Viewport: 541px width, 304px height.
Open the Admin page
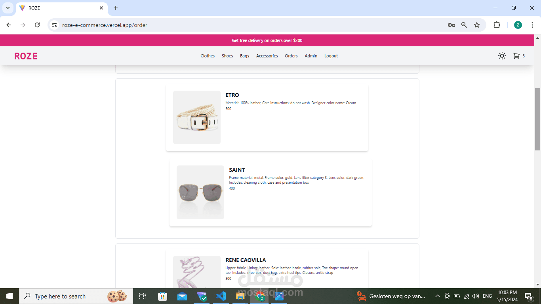(x=311, y=56)
